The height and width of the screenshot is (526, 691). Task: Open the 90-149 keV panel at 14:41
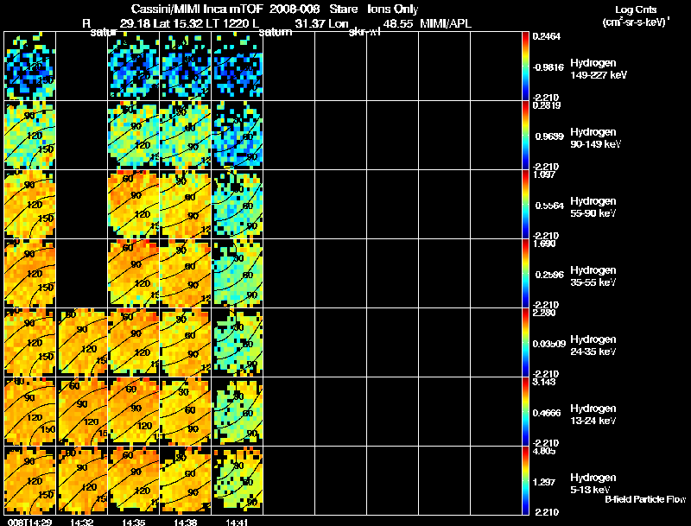pyautogui.click(x=237, y=136)
